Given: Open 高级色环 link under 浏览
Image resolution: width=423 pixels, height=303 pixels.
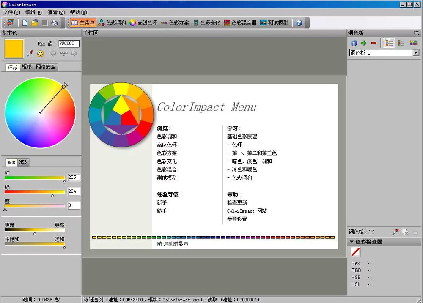Looking at the screenshot, I should click(x=167, y=145).
